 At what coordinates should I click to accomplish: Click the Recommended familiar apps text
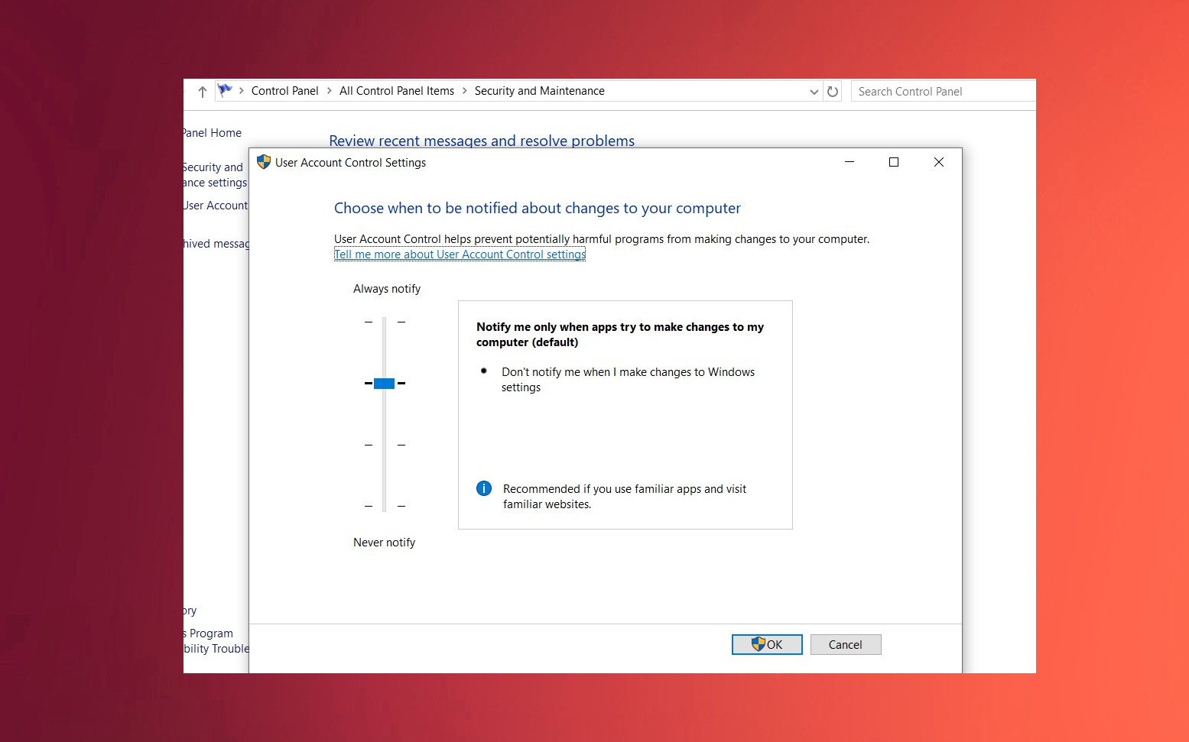[x=625, y=497]
